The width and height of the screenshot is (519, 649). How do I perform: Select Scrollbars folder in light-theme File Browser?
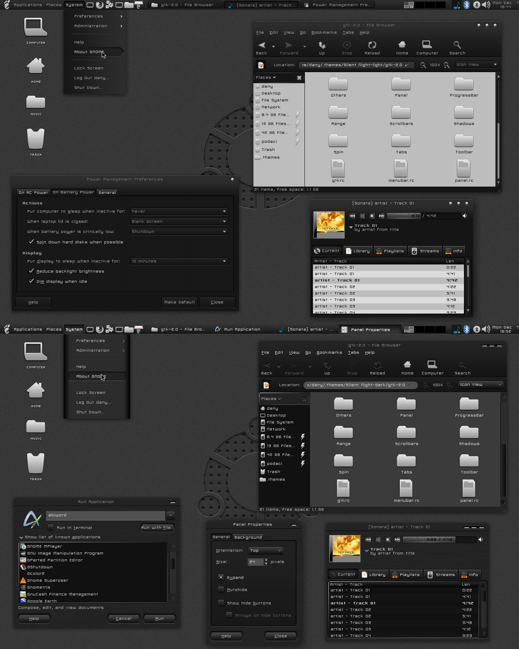[x=401, y=115]
